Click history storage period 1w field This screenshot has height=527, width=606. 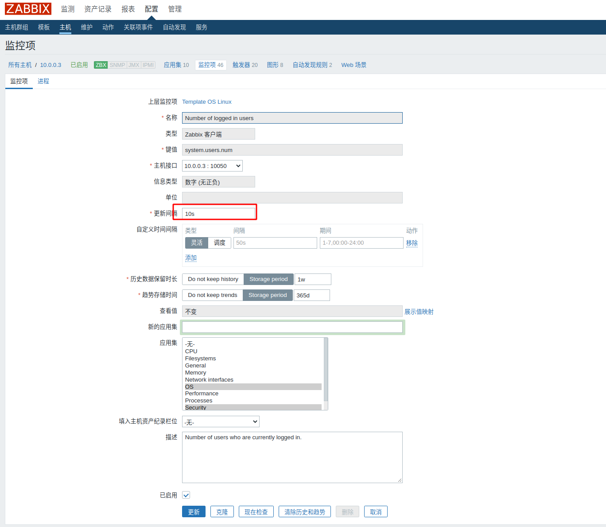point(313,279)
